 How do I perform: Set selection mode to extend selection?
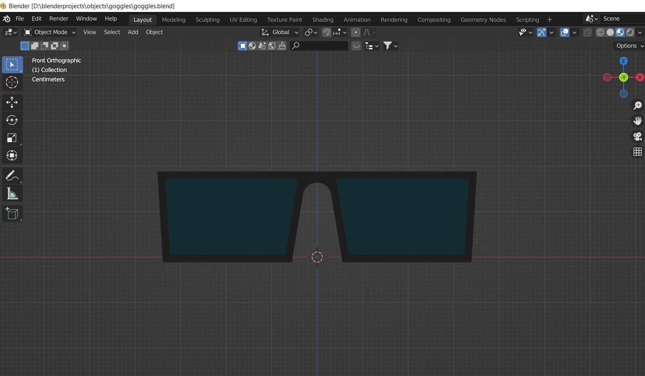[35, 46]
